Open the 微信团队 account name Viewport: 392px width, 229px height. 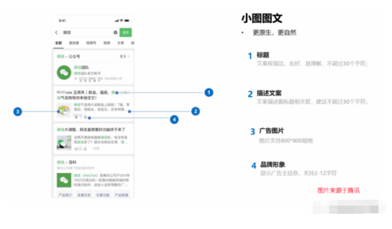click(81, 68)
